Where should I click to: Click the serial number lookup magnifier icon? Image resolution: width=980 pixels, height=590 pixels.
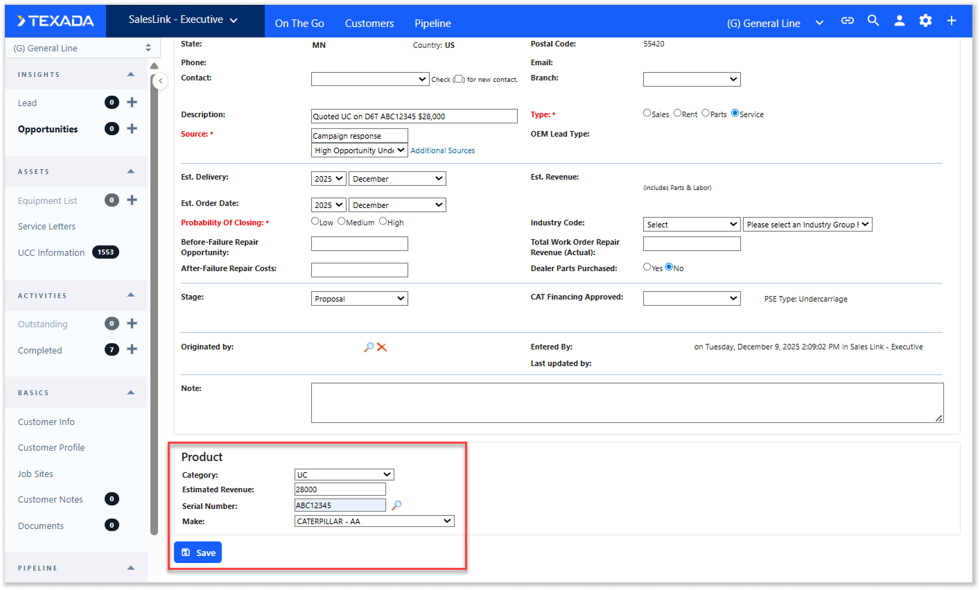396,505
